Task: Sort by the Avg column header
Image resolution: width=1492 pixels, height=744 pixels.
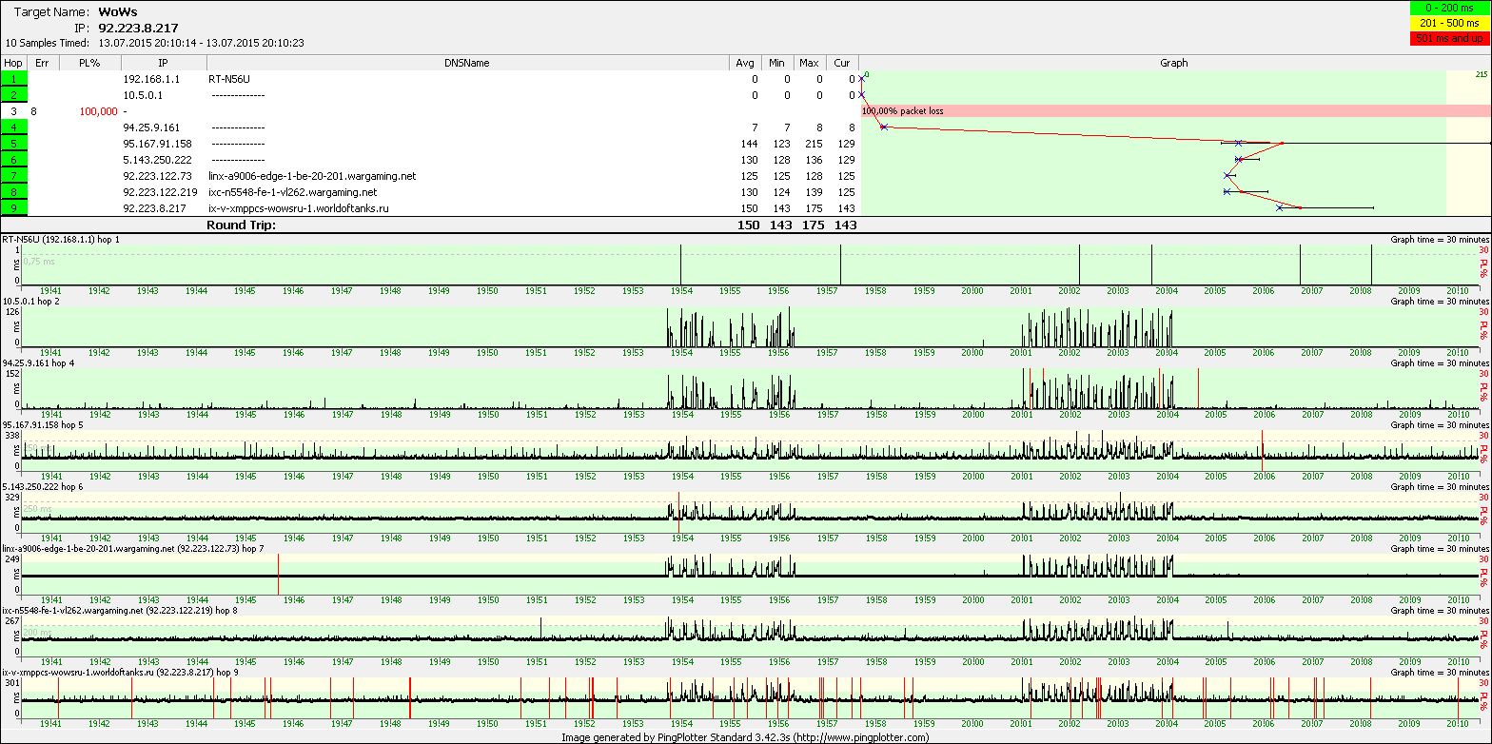Action: (745, 63)
